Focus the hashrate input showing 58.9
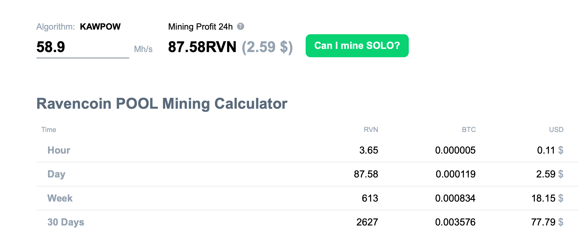The height and width of the screenshot is (241, 586). pos(82,47)
